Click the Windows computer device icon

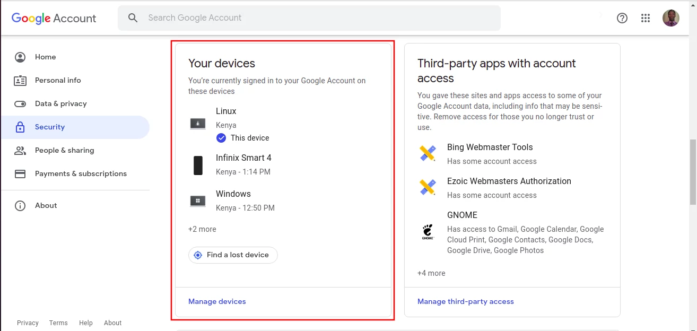pos(198,201)
